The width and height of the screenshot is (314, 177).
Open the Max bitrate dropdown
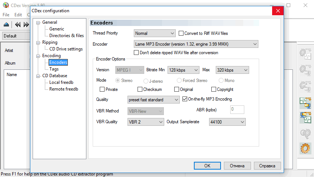pyautogui.click(x=232, y=70)
